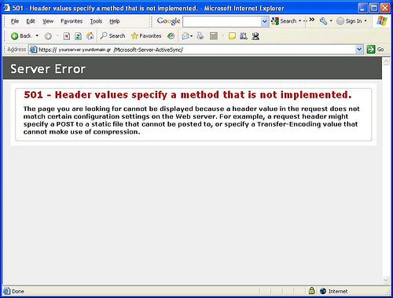Click the Messenger icon in toolbar
This screenshot has height=298, width=393.
(x=255, y=36)
